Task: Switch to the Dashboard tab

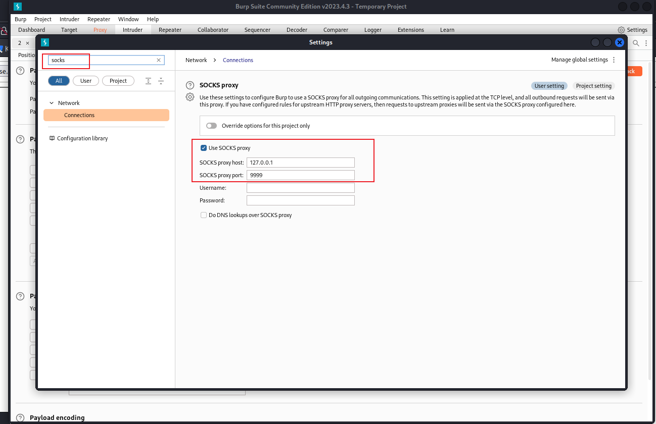Action: 31,30
